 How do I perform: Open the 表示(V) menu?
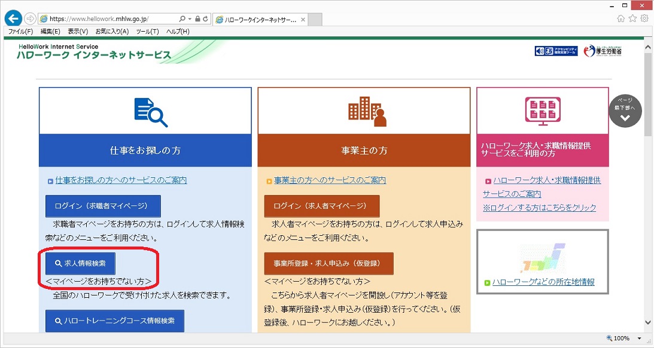[78, 31]
